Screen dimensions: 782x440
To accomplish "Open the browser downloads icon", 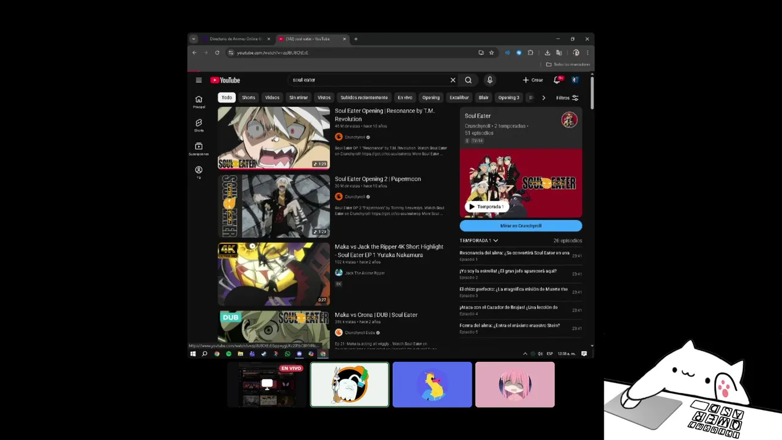I will pyautogui.click(x=547, y=53).
